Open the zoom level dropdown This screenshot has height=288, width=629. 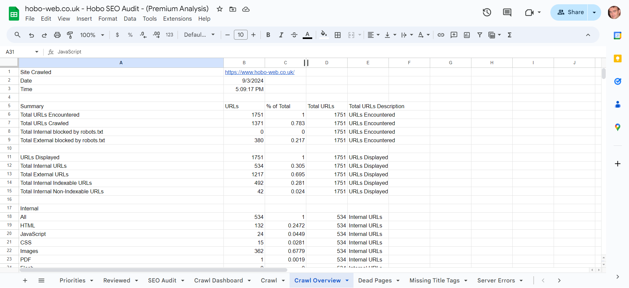[92, 35]
